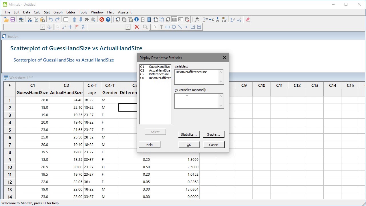Go to previous command with up arrow
This screenshot has height=206, width=366.
(x=74, y=20)
